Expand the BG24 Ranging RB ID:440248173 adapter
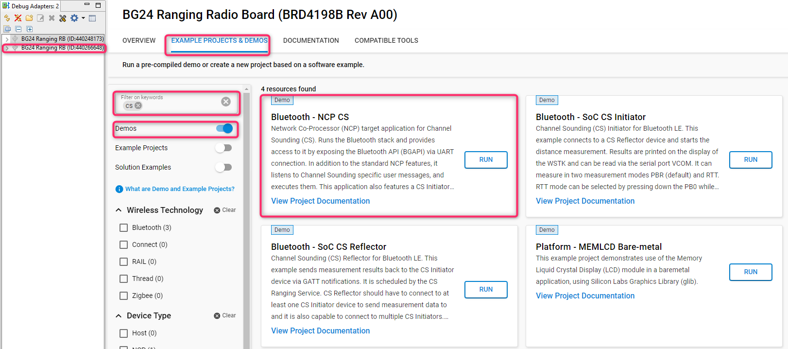This screenshot has height=349, width=788. 7,39
